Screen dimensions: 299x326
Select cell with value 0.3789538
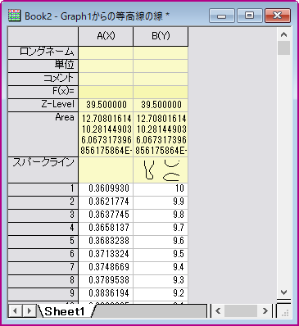(x=106, y=281)
